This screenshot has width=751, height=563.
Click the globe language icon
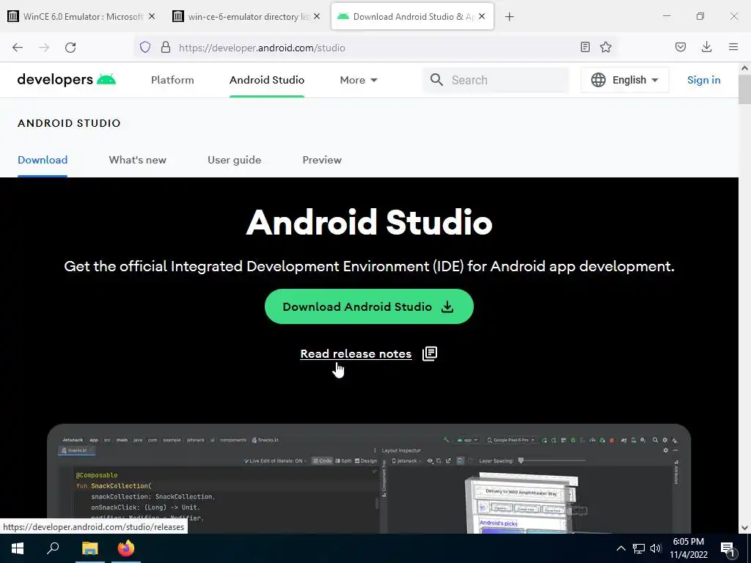[x=598, y=80]
